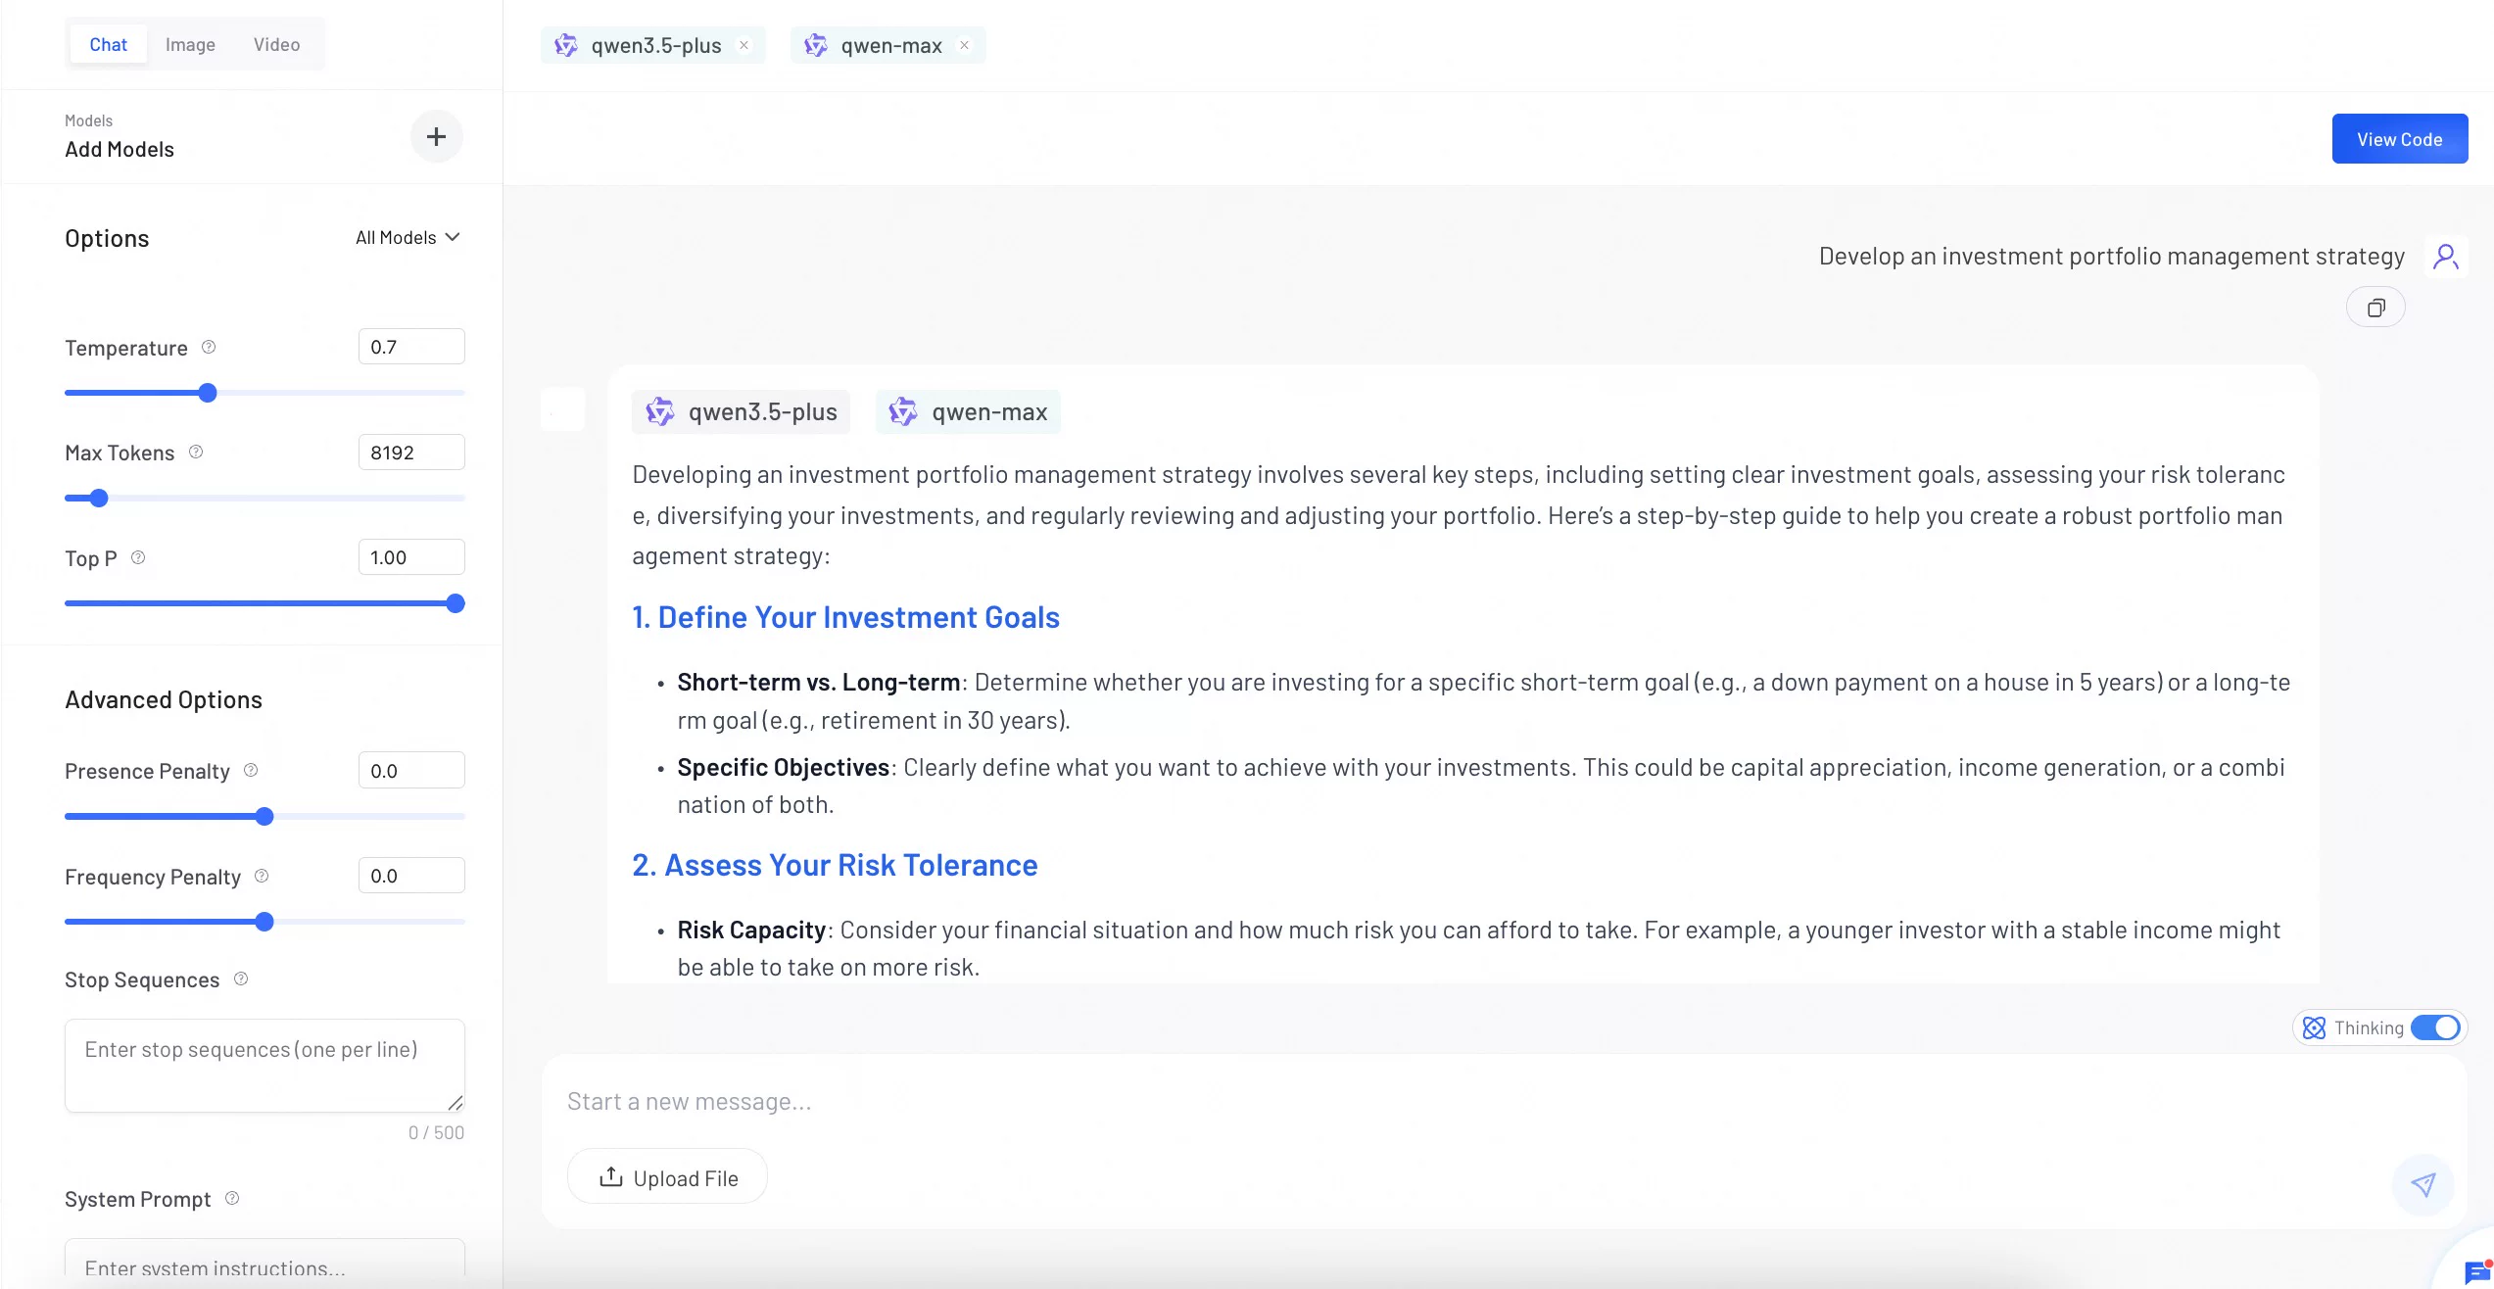This screenshot has height=1289, width=2494.
Task: Click the qwen3.5-plus logo in top bar
Action: point(566,45)
